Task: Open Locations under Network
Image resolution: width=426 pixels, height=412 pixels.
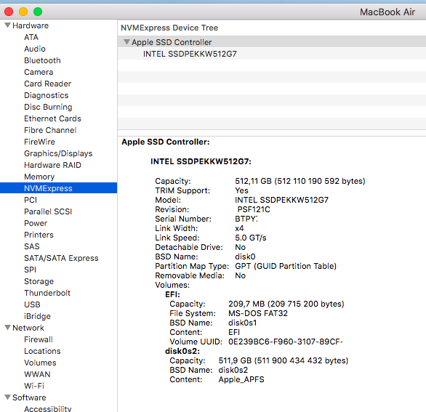Action: click(42, 351)
